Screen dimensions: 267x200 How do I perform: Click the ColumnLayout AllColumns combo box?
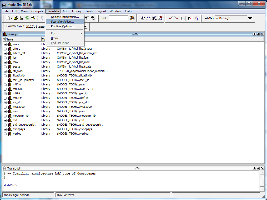click(35, 27)
